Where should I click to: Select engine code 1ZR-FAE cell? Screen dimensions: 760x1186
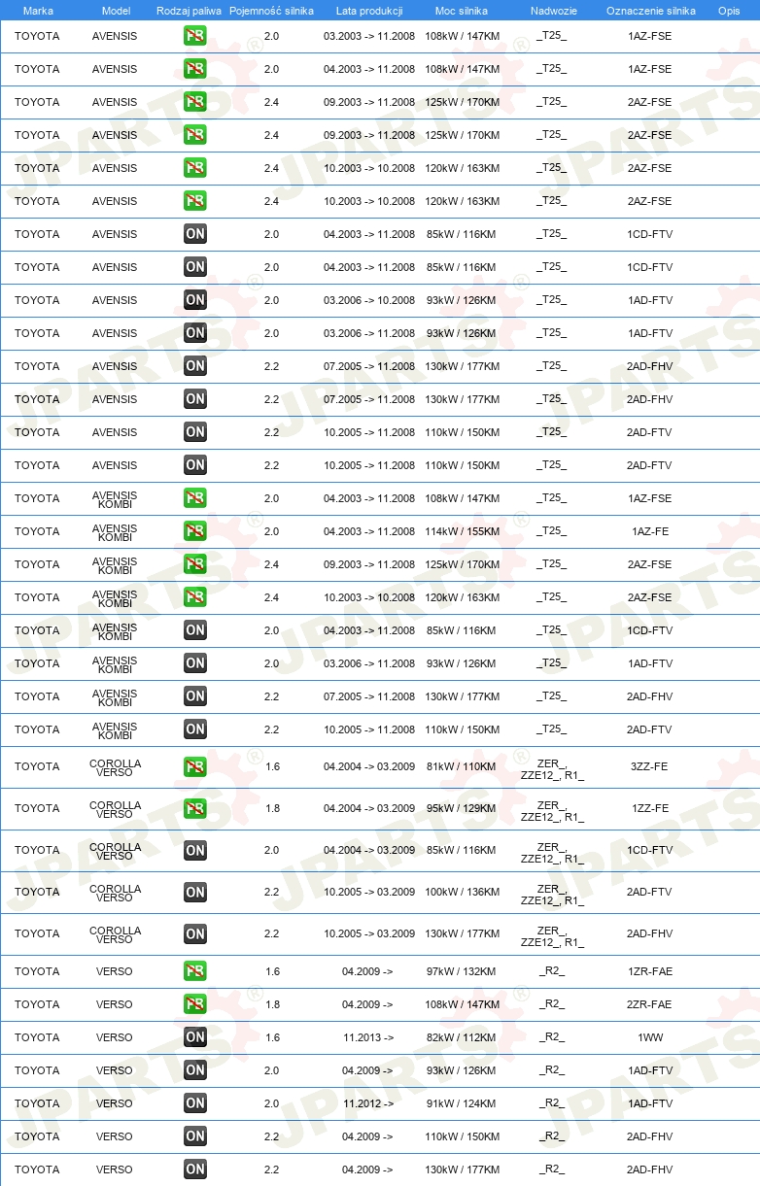pos(650,971)
